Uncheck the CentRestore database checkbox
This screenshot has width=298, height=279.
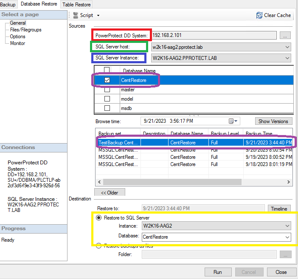(107, 80)
